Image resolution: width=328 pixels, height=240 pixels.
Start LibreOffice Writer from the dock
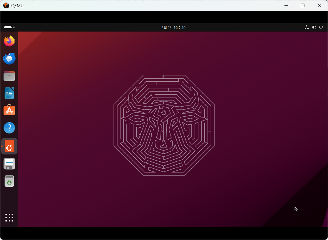pyautogui.click(x=9, y=93)
